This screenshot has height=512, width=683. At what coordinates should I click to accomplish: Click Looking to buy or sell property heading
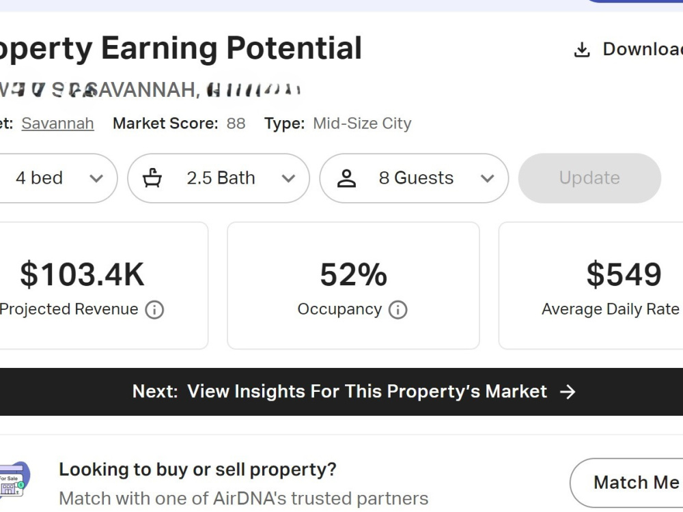[x=198, y=470]
